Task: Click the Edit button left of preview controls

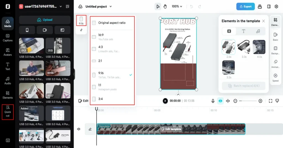Action: 83,101
